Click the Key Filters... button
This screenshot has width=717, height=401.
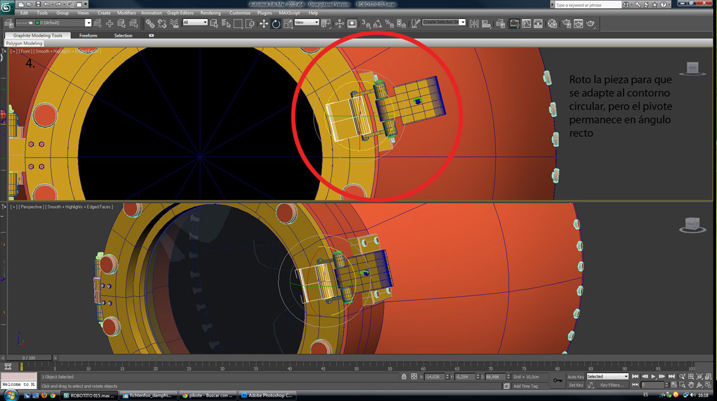(x=612, y=385)
